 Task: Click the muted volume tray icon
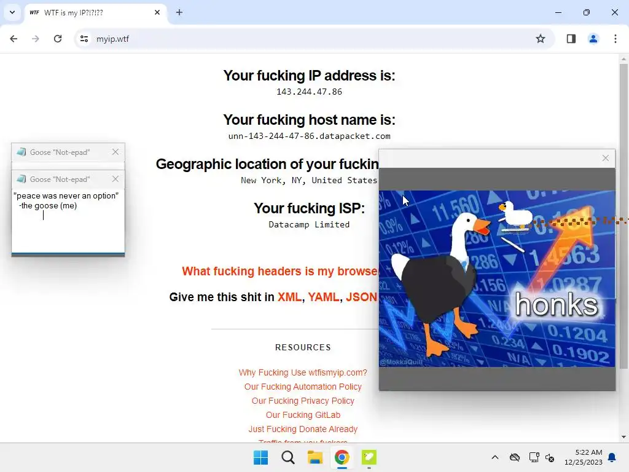(550, 457)
